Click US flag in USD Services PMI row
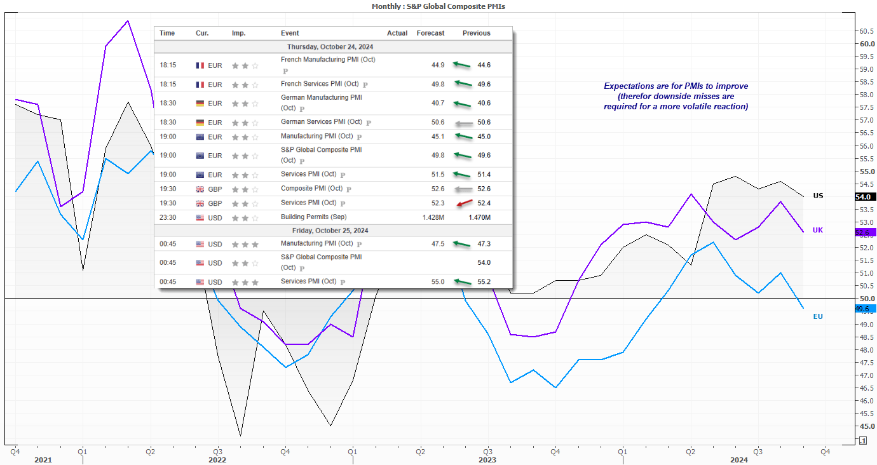This screenshot has width=877, height=465. [x=200, y=282]
